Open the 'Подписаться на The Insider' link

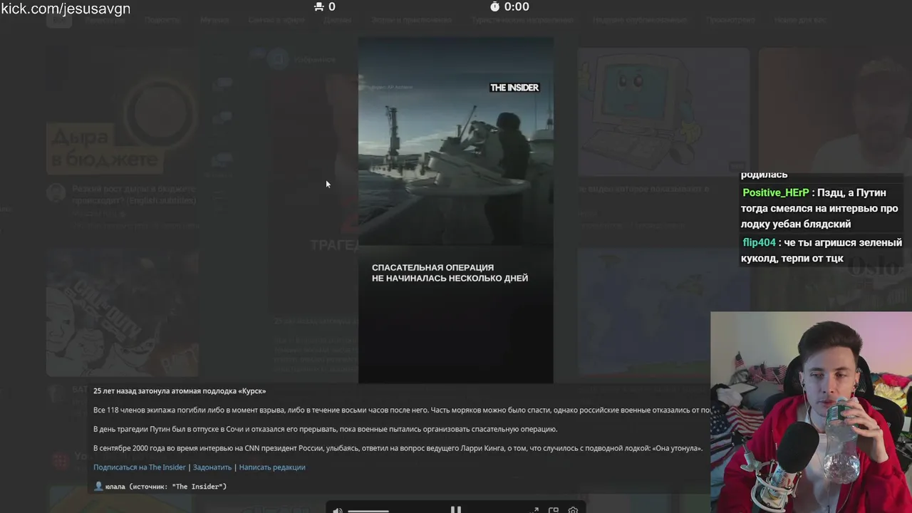click(x=140, y=467)
